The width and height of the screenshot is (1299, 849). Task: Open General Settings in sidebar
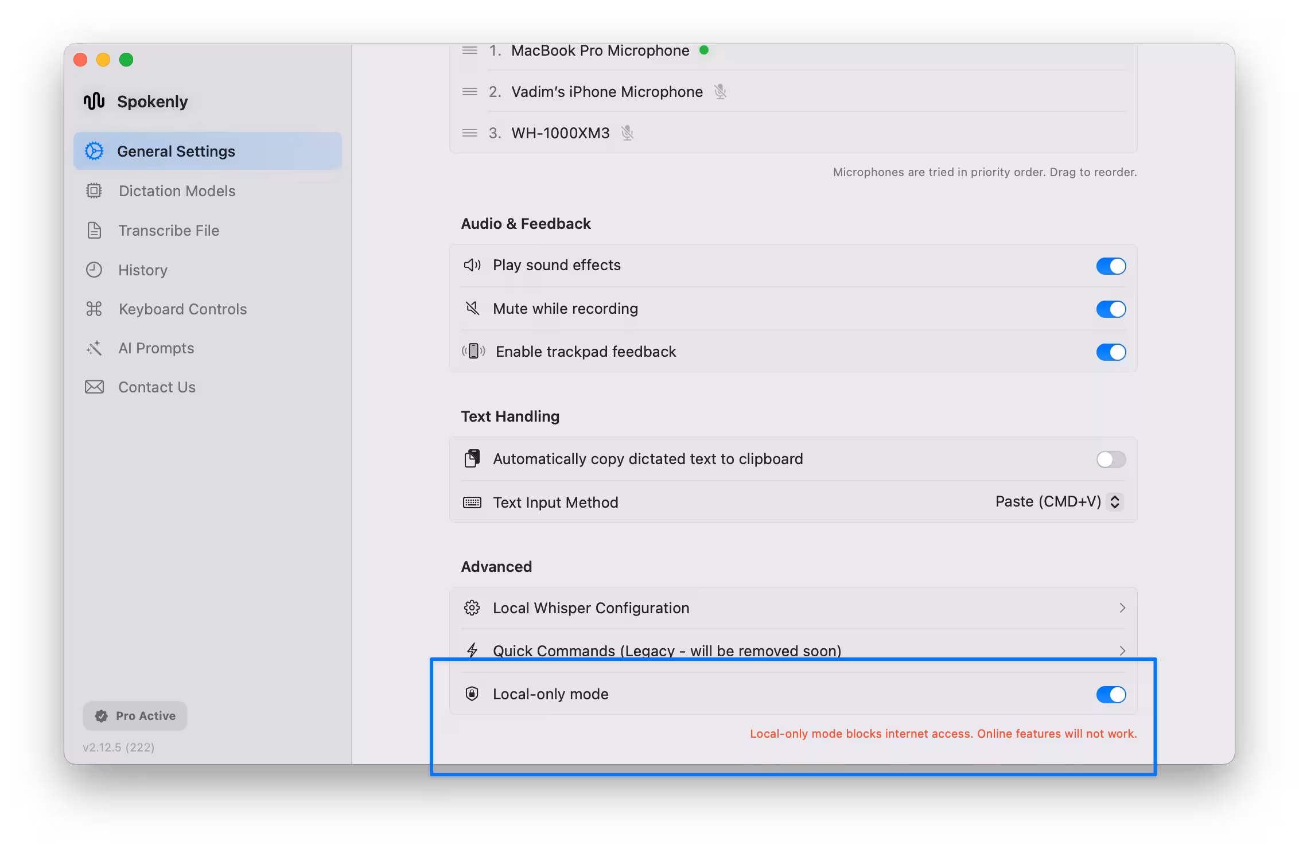pyautogui.click(x=208, y=151)
